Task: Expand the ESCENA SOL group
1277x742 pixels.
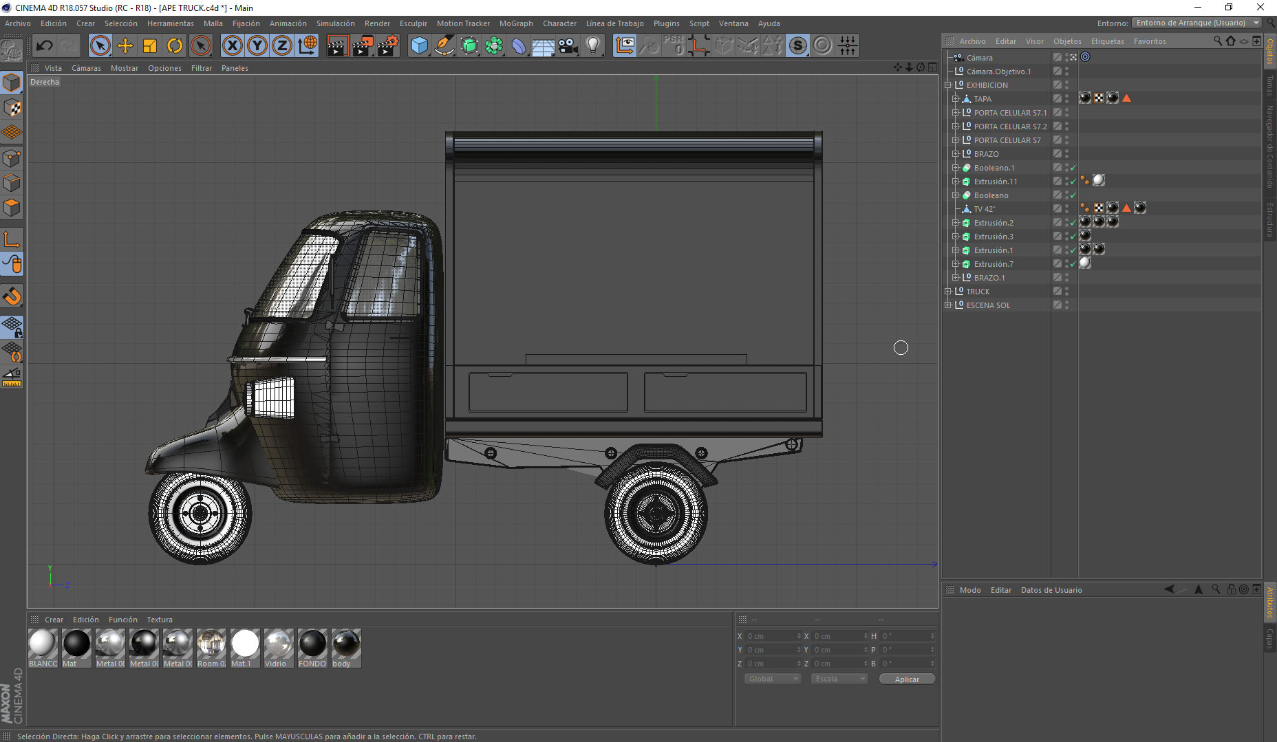Action: tap(948, 305)
